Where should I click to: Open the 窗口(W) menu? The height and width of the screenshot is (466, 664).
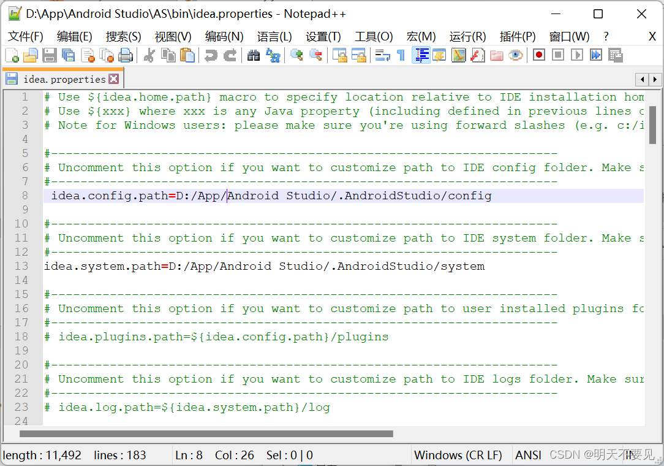click(569, 37)
